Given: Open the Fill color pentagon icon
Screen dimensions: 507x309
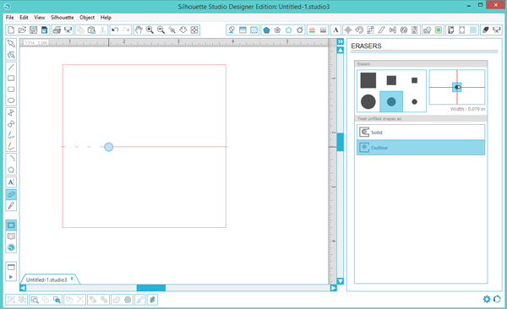Looking at the screenshot, I should [x=266, y=30].
